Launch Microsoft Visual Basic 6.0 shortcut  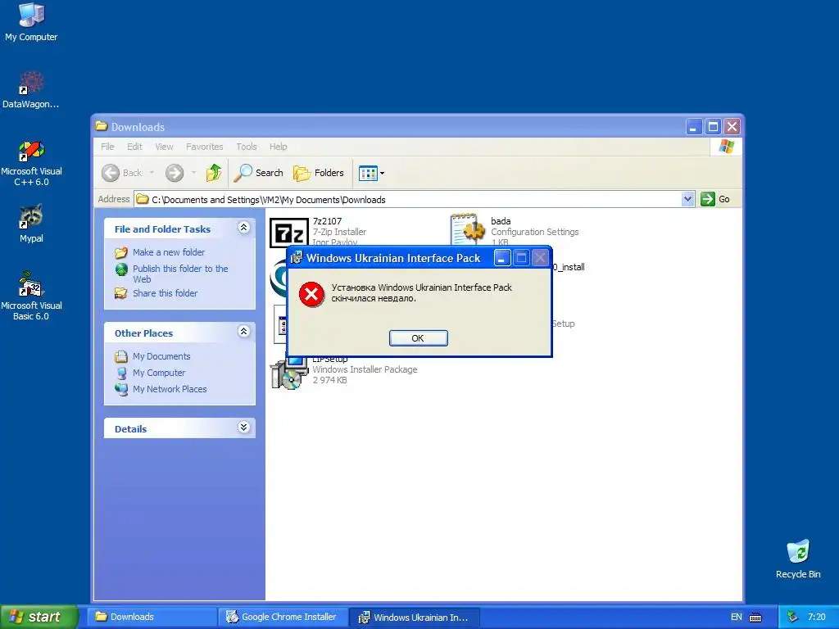tap(31, 296)
